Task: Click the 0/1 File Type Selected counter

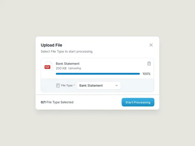Action: tap(57, 102)
